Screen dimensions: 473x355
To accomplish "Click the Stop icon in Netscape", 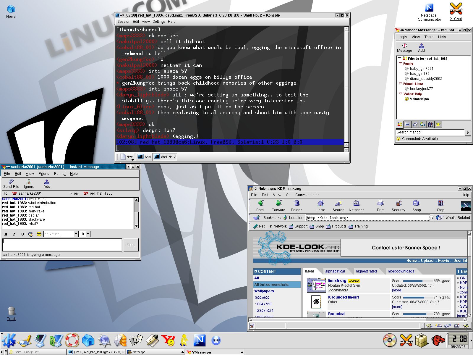I will [x=440, y=206].
